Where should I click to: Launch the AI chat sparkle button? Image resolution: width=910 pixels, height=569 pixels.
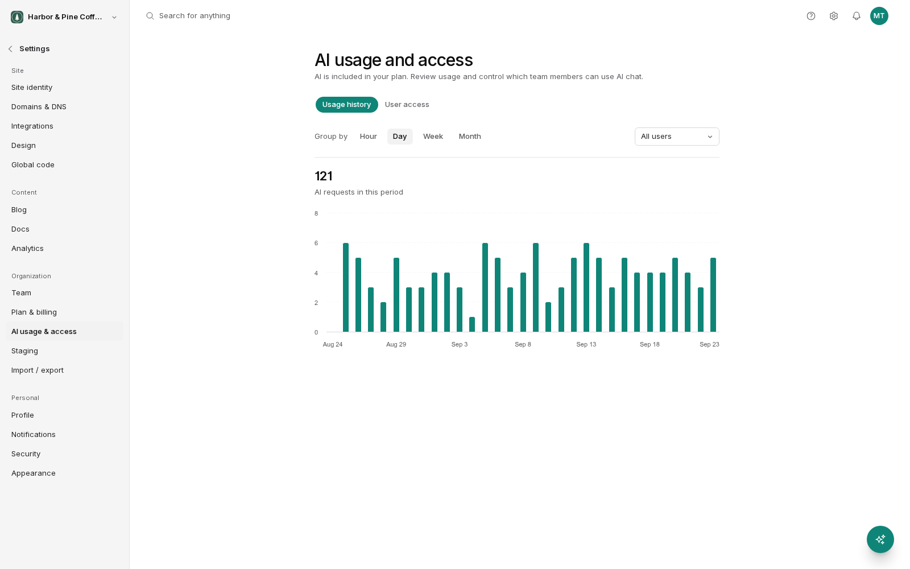[x=880, y=539]
